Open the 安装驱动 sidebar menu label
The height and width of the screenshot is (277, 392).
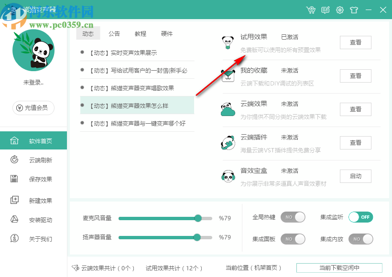(x=41, y=220)
